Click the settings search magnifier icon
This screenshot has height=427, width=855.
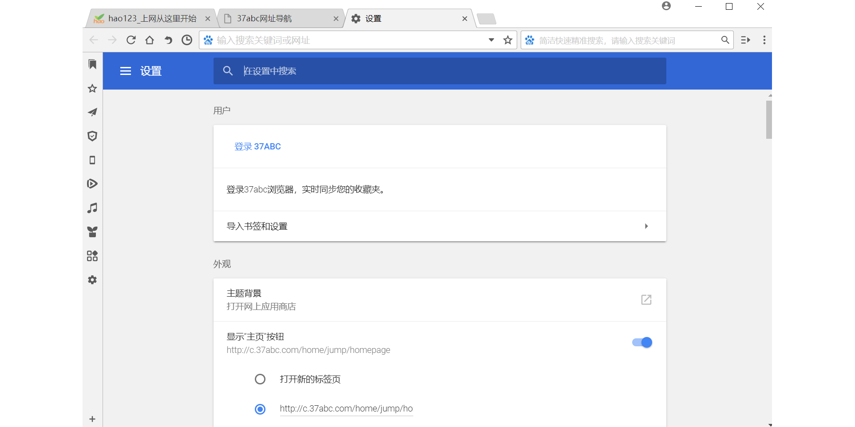click(228, 71)
